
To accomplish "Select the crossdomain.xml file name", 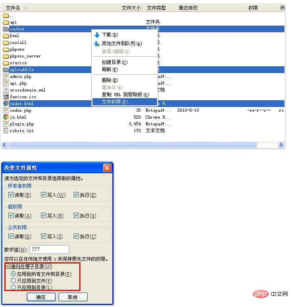I will coord(28,90).
